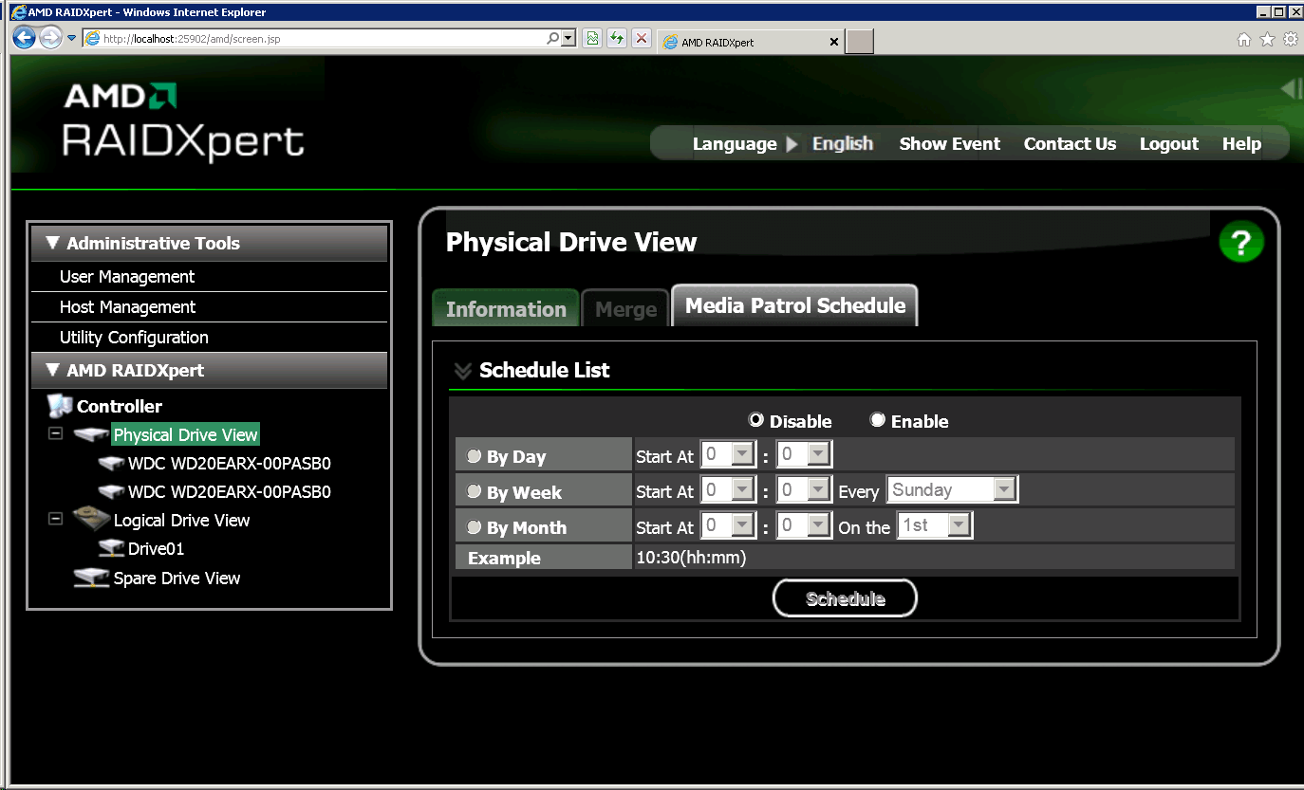Collapse the Logical Drive View tree node

click(x=55, y=519)
